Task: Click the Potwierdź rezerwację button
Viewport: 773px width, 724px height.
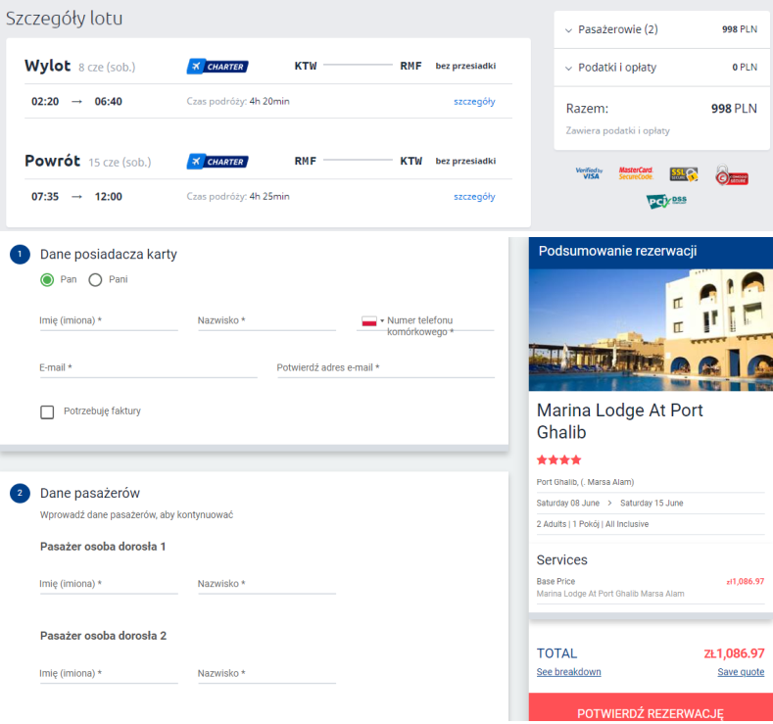Action: pos(651,707)
